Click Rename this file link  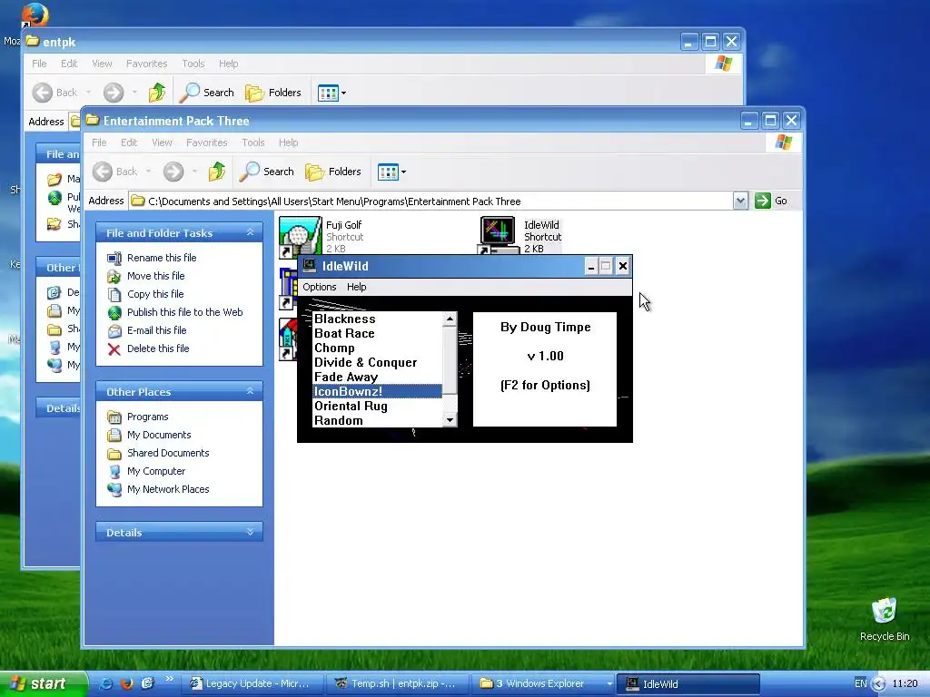pyautogui.click(x=162, y=258)
